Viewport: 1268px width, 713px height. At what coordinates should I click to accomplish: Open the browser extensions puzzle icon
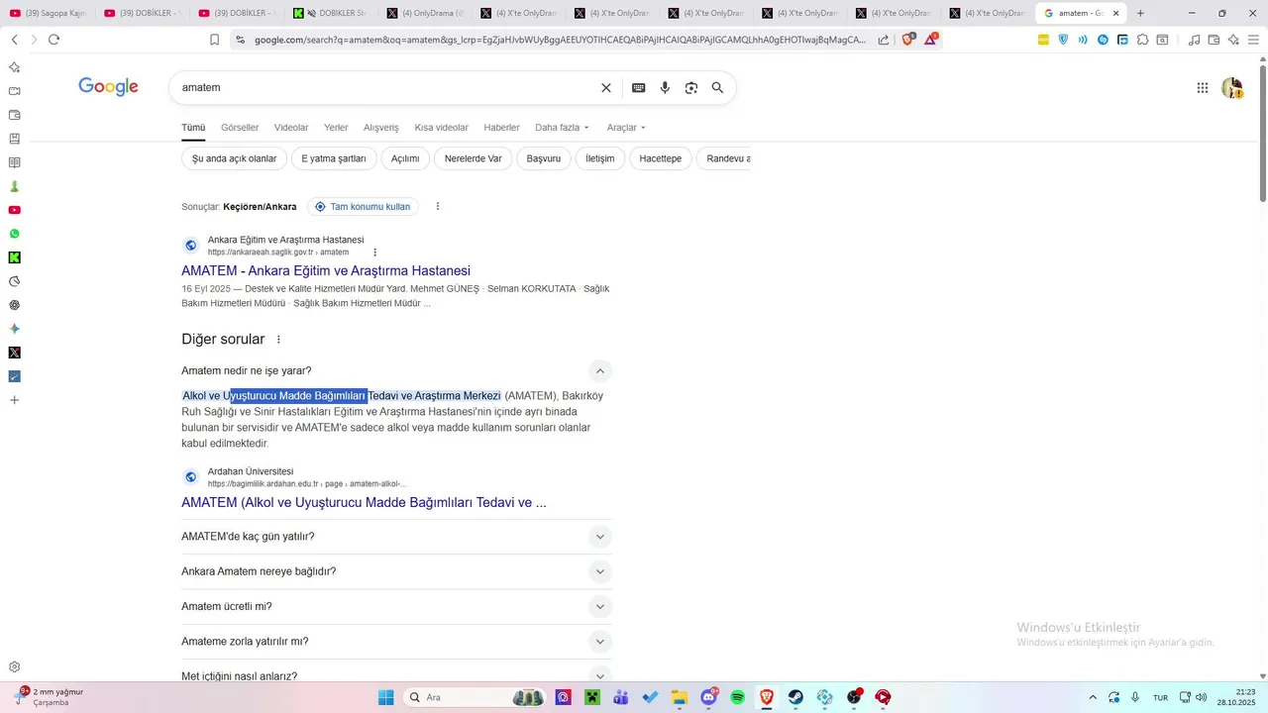click(x=1142, y=40)
